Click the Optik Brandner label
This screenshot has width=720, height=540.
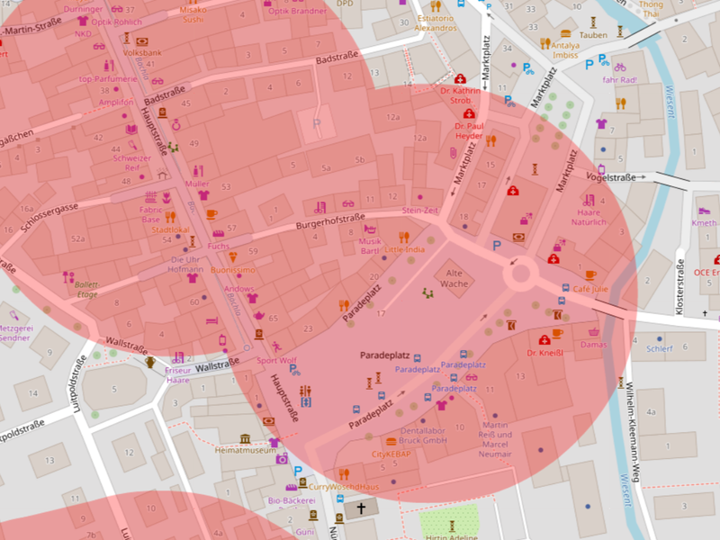pyautogui.click(x=298, y=11)
